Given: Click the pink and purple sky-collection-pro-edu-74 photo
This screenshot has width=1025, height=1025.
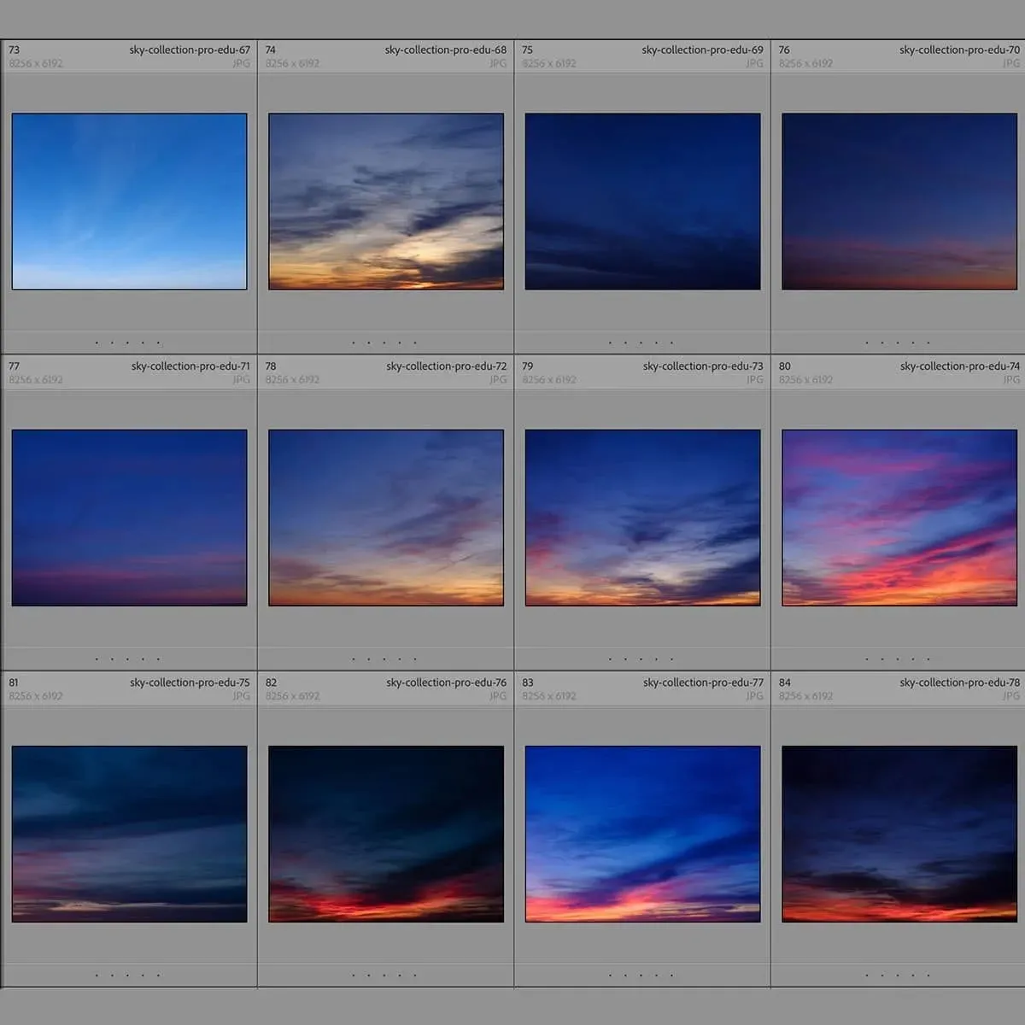Looking at the screenshot, I should click(x=899, y=518).
